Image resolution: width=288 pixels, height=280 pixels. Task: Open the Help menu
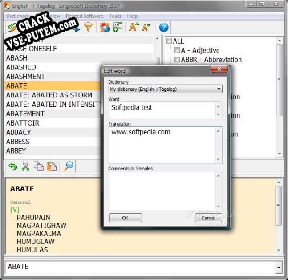click(x=132, y=16)
